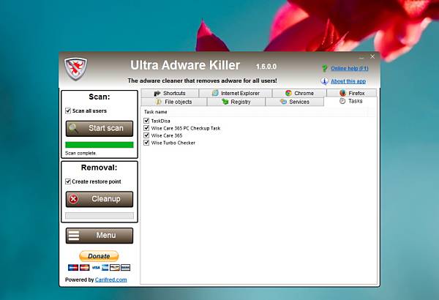Open the Menu button
This screenshot has height=300, width=439.
[x=100, y=236]
